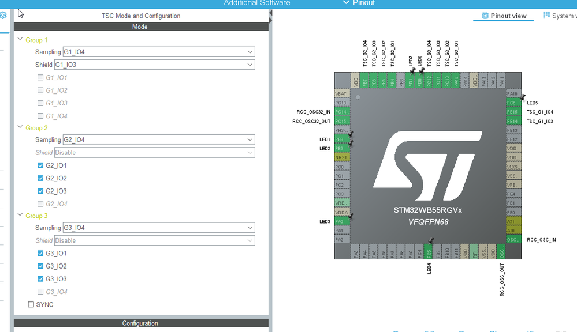Select pin PC0 on the chip

[x=343, y=167]
